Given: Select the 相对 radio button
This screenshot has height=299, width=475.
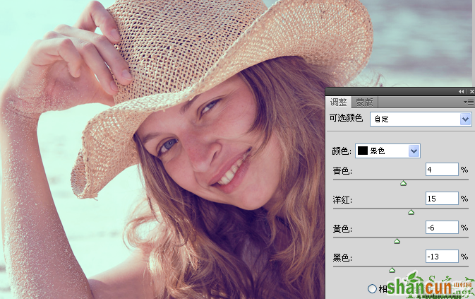Looking at the screenshot, I should [x=372, y=288].
